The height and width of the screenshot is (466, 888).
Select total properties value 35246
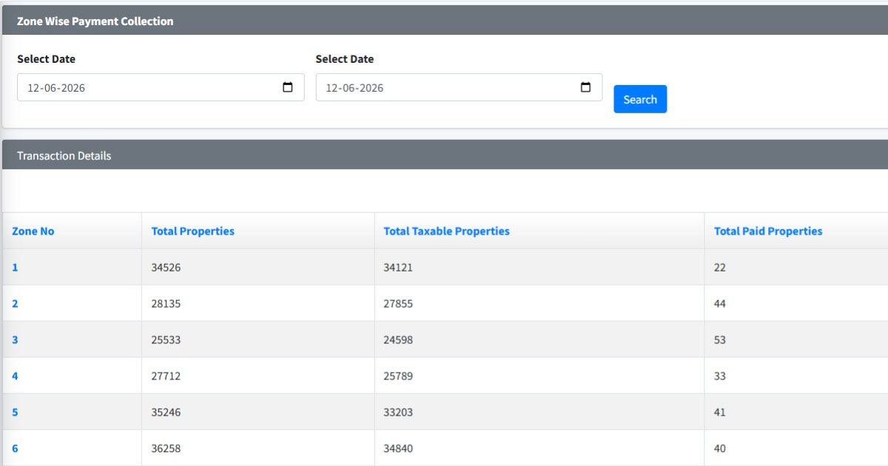click(x=166, y=412)
